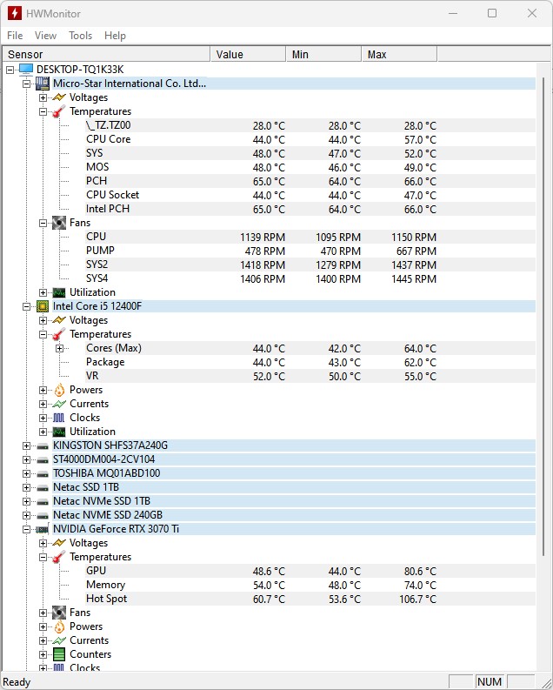This screenshot has height=690, width=553.
Task: Expand the Cores (Max) temperatures
Action: [x=60, y=348]
